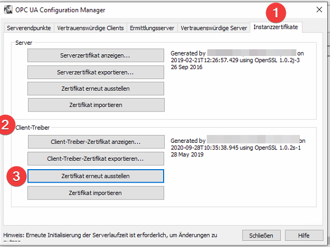This screenshot has height=247, width=330.
Task: Reissue server certificate via Zertifikat erneut ausstellen
Action: click(96, 88)
